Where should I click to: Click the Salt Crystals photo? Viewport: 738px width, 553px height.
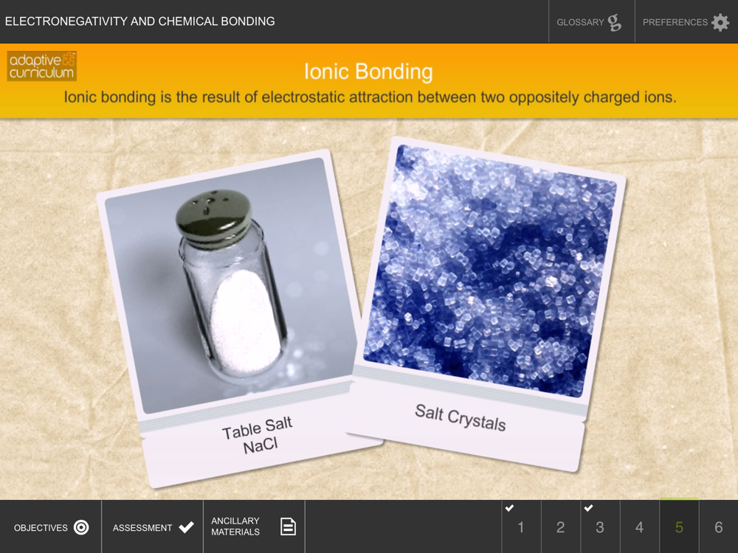(489, 271)
